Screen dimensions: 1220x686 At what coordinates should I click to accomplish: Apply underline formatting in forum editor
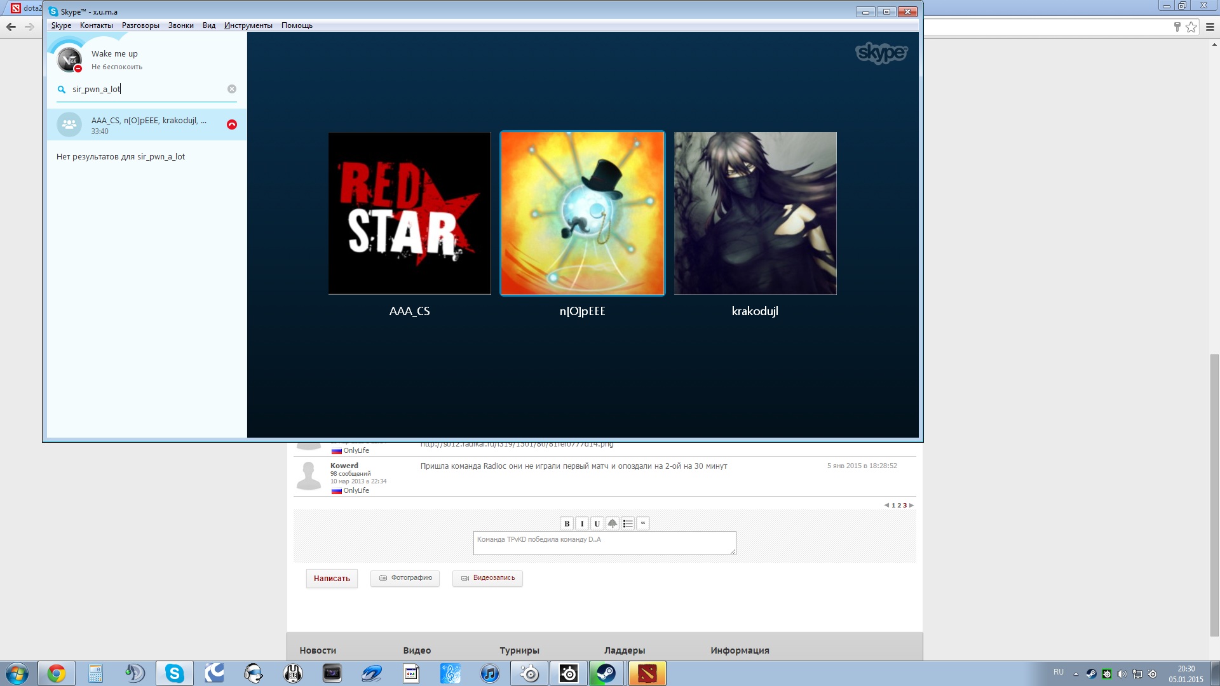(x=597, y=523)
